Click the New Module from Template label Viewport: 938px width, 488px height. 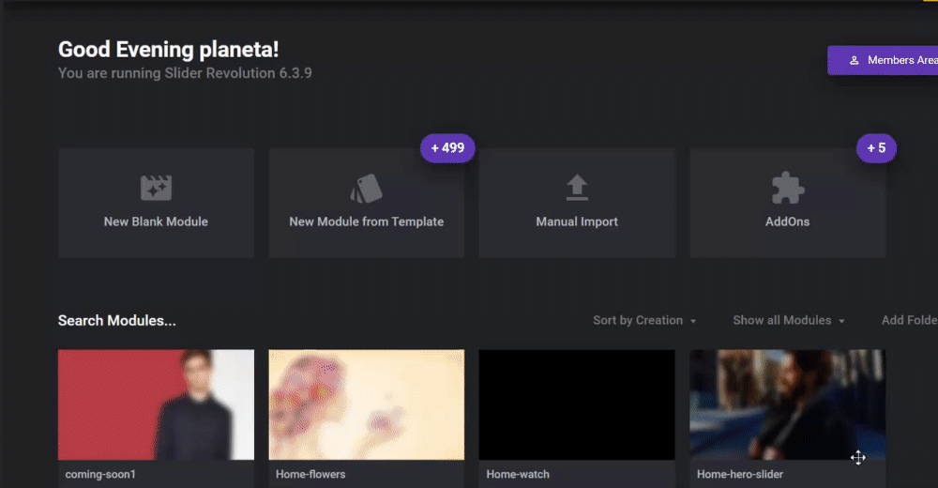click(366, 221)
